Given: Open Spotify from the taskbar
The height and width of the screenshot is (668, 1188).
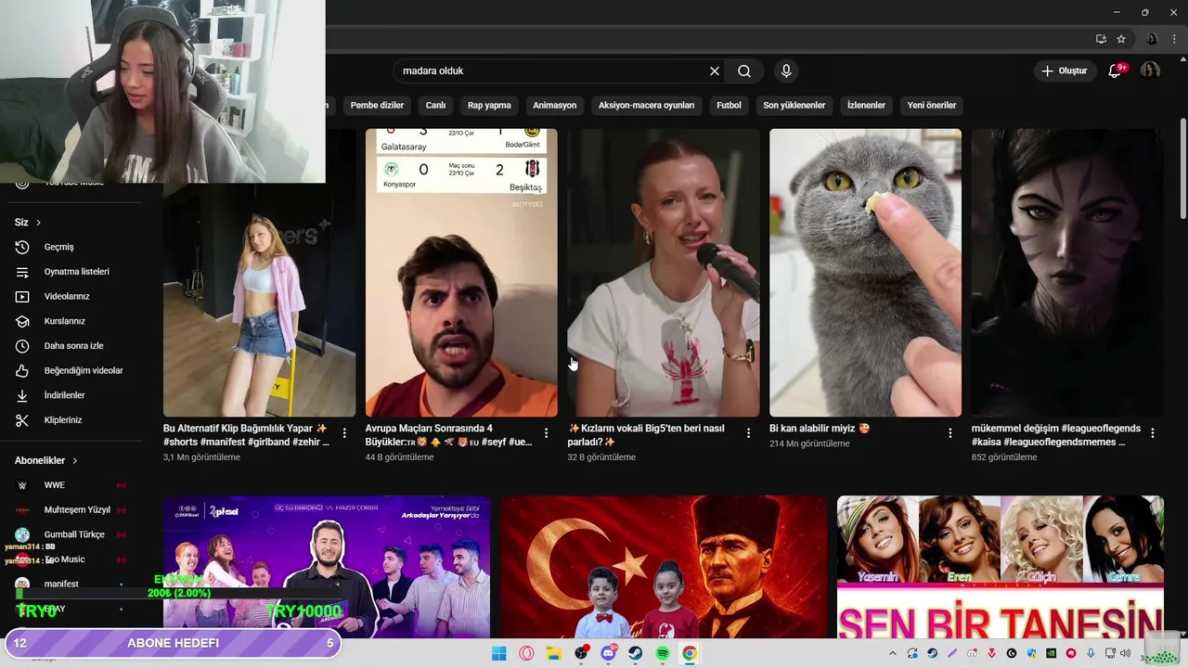Looking at the screenshot, I should click(x=663, y=653).
